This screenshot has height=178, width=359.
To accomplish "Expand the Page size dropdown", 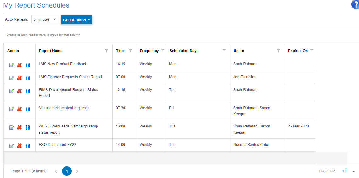I will point(354,171).
